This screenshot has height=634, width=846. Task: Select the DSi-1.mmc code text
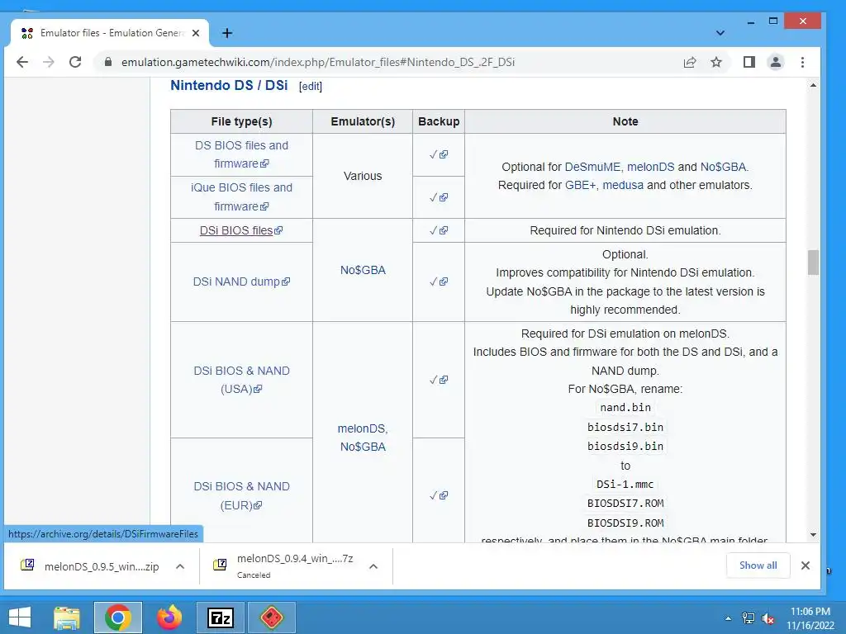pos(625,484)
